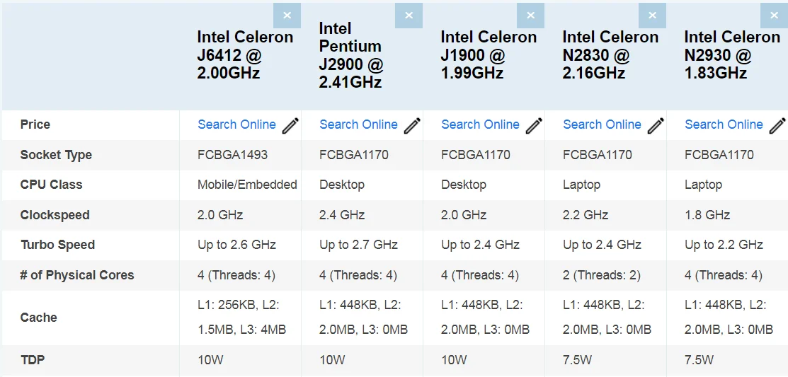Click Intel Celeron J6412 @ 2.00GHz heading

tap(245, 55)
